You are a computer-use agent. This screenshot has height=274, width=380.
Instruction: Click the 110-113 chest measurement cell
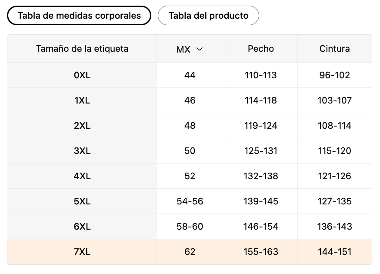(x=261, y=75)
